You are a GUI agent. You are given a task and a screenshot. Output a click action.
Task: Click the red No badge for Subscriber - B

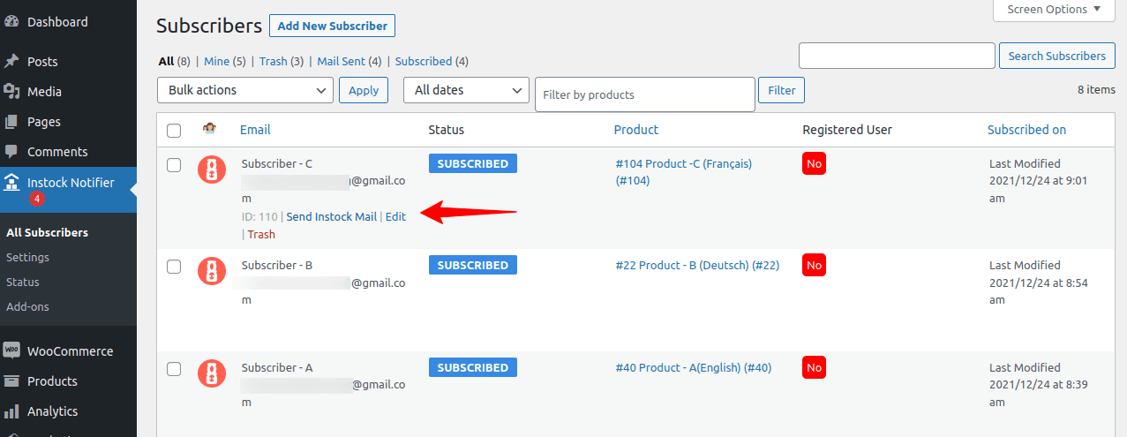(x=814, y=266)
